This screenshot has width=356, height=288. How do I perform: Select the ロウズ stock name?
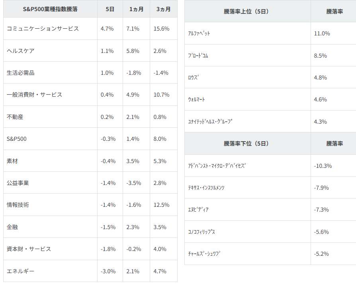(193, 78)
